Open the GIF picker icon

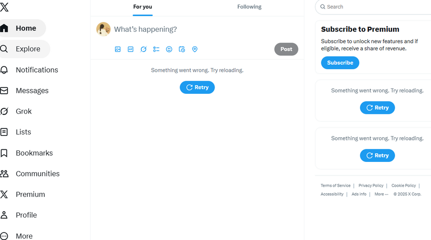click(131, 49)
